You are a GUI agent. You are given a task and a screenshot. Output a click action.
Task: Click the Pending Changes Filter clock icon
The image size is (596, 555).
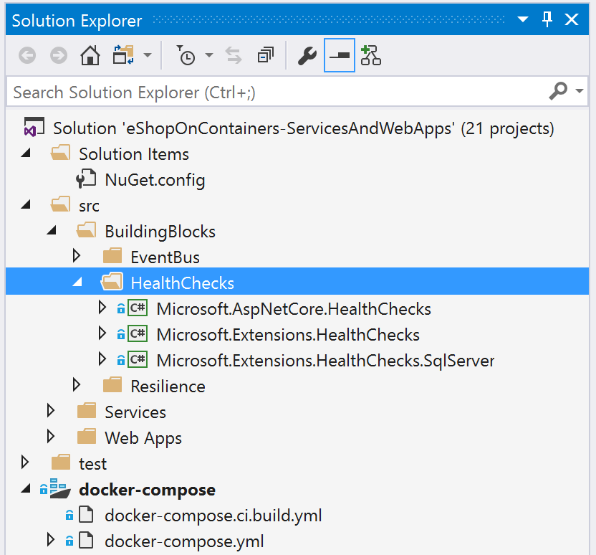pos(186,56)
